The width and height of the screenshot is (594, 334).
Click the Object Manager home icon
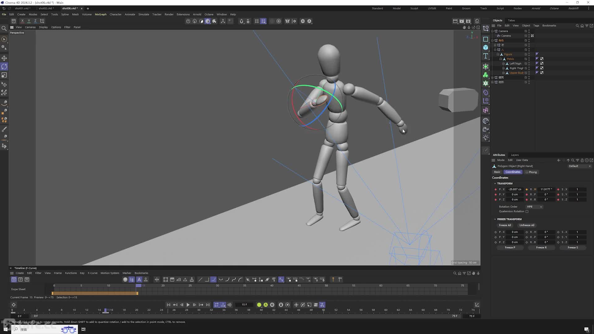pyautogui.click(x=582, y=26)
